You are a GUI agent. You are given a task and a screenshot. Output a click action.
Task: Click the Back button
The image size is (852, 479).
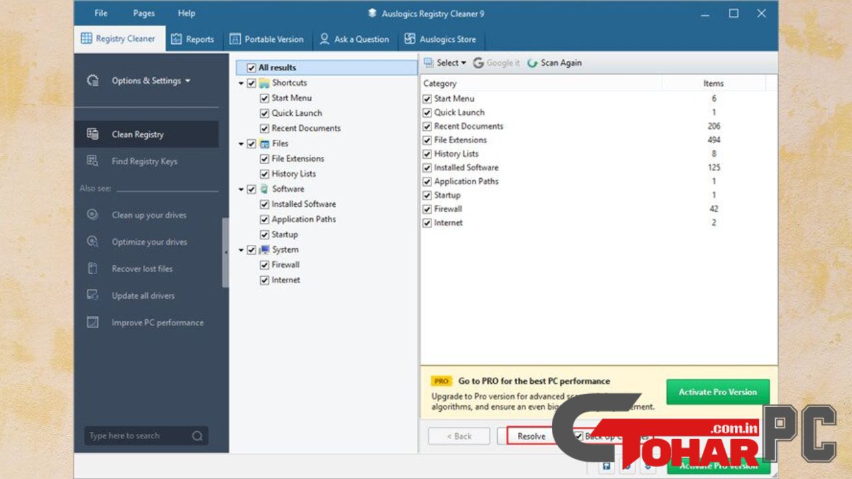pyautogui.click(x=459, y=436)
